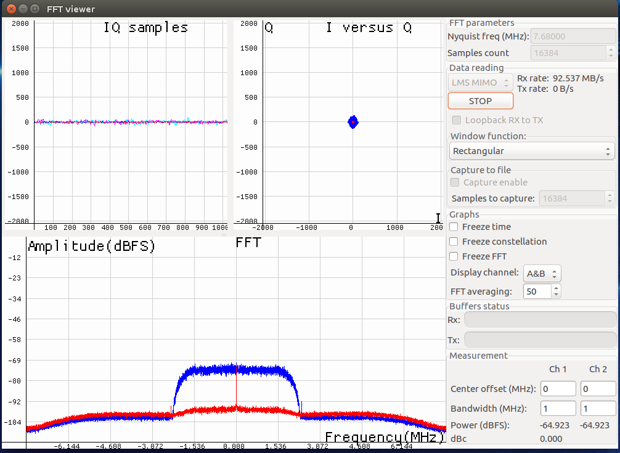620x453 pixels.
Task: Select the Ch 1 Bandwidth input
Action: click(558, 409)
